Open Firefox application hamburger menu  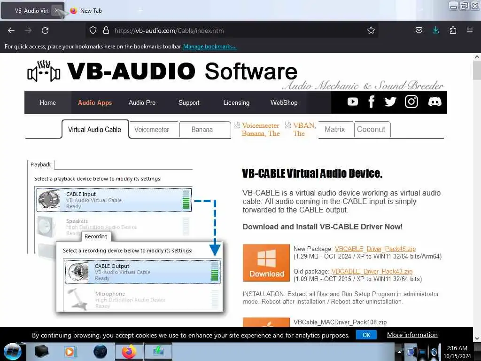(470, 31)
